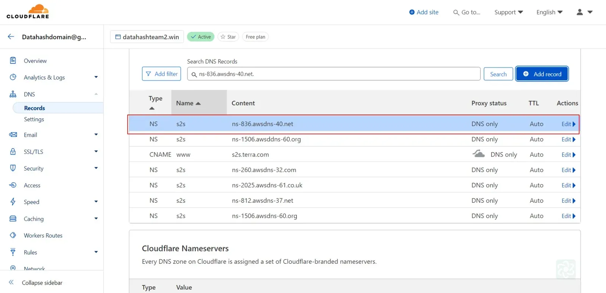Open the Support dropdown menu

(509, 12)
